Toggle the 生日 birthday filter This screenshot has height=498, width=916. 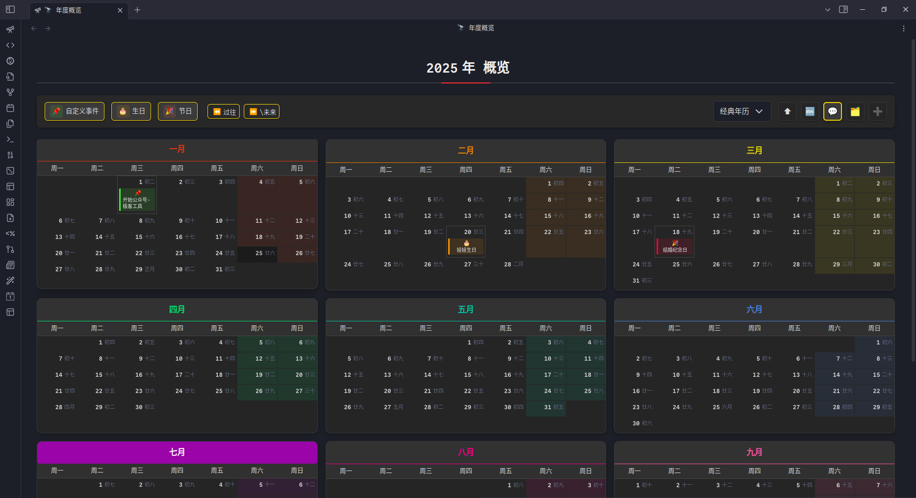tap(131, 111)
